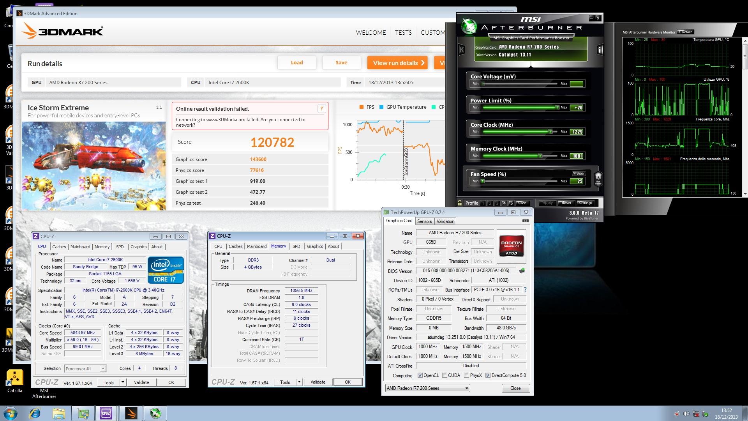The height and width of the screenshot is (421, 748).
Task: Click the Load button in 3DMark
Action: pyautogui.click(x=297, y=63)
